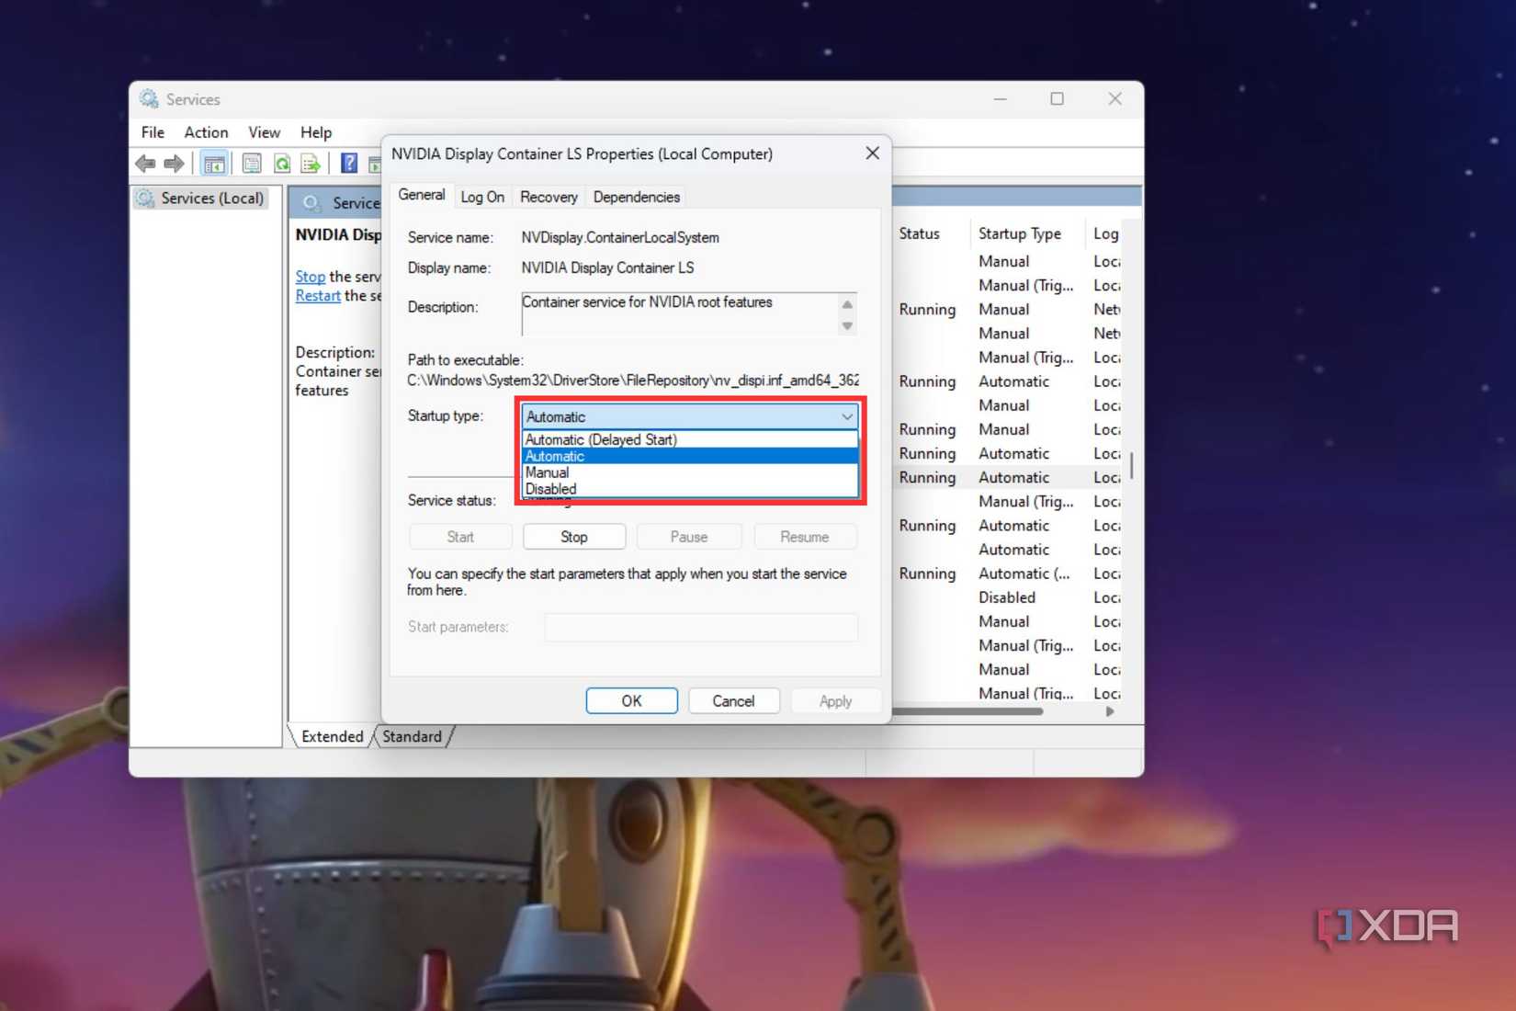The image size is (1516, 1011).
Task: Click the Restart service link
Action: point(317,295)
